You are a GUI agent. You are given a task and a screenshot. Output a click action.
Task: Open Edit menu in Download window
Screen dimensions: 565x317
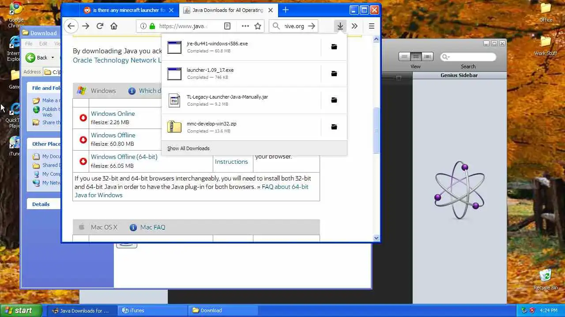click(43, 44)
